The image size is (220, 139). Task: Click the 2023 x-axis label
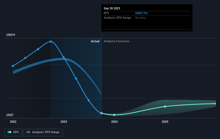click(64, 122)
